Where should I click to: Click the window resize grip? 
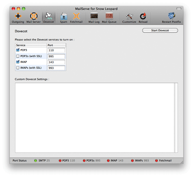182,162
